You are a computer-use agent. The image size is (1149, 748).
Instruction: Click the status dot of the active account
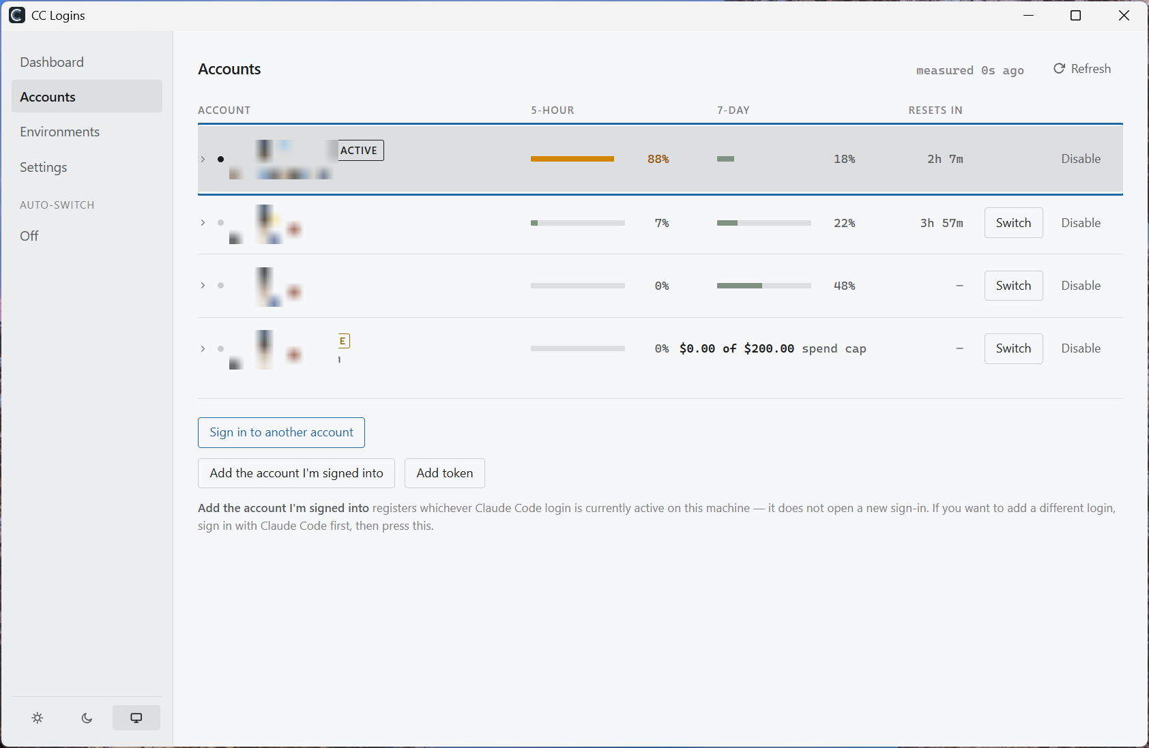pyautogui.click(x=220, y=159)
